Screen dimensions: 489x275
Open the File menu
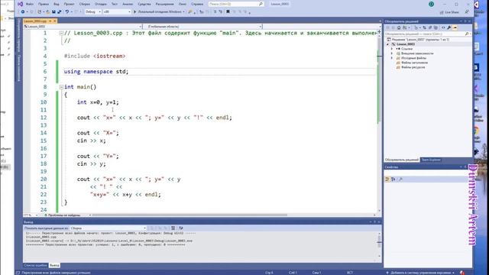coord(30,4)
